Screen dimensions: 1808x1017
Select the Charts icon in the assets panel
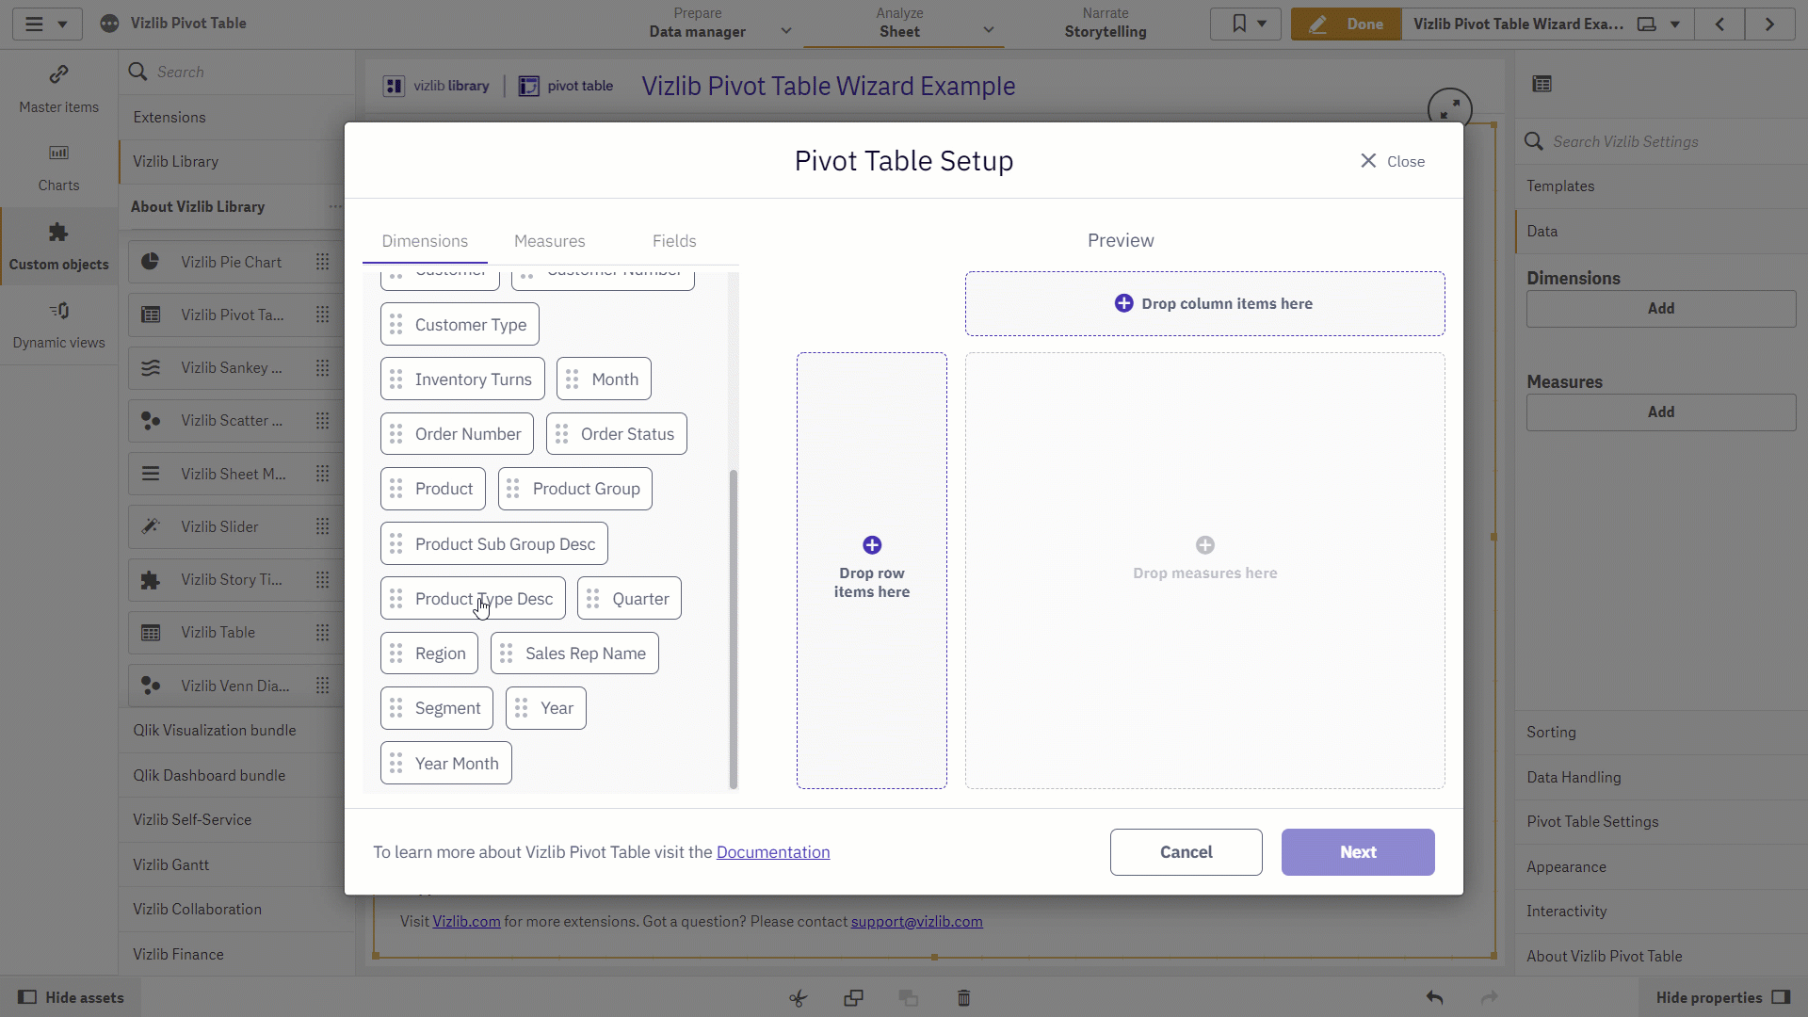coord(58,153)
